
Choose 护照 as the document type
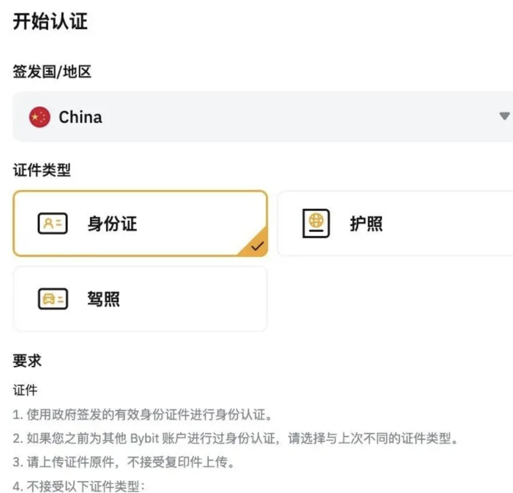tap(395, 223)
